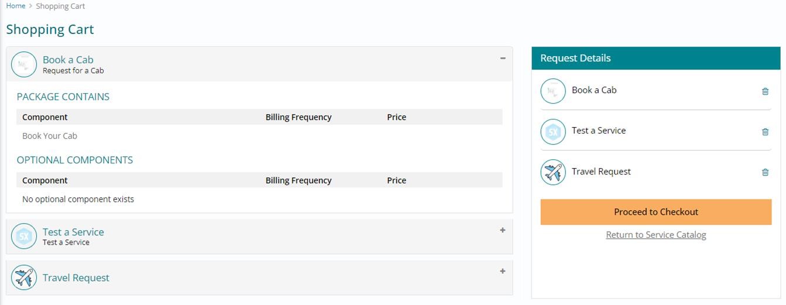Click Travel Request in Request Details
The height and width of the screenshot is (305, 786).
[x=601, y=172]
